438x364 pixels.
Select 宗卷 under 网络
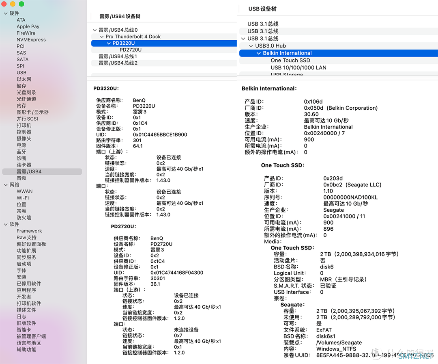point(21,211)
